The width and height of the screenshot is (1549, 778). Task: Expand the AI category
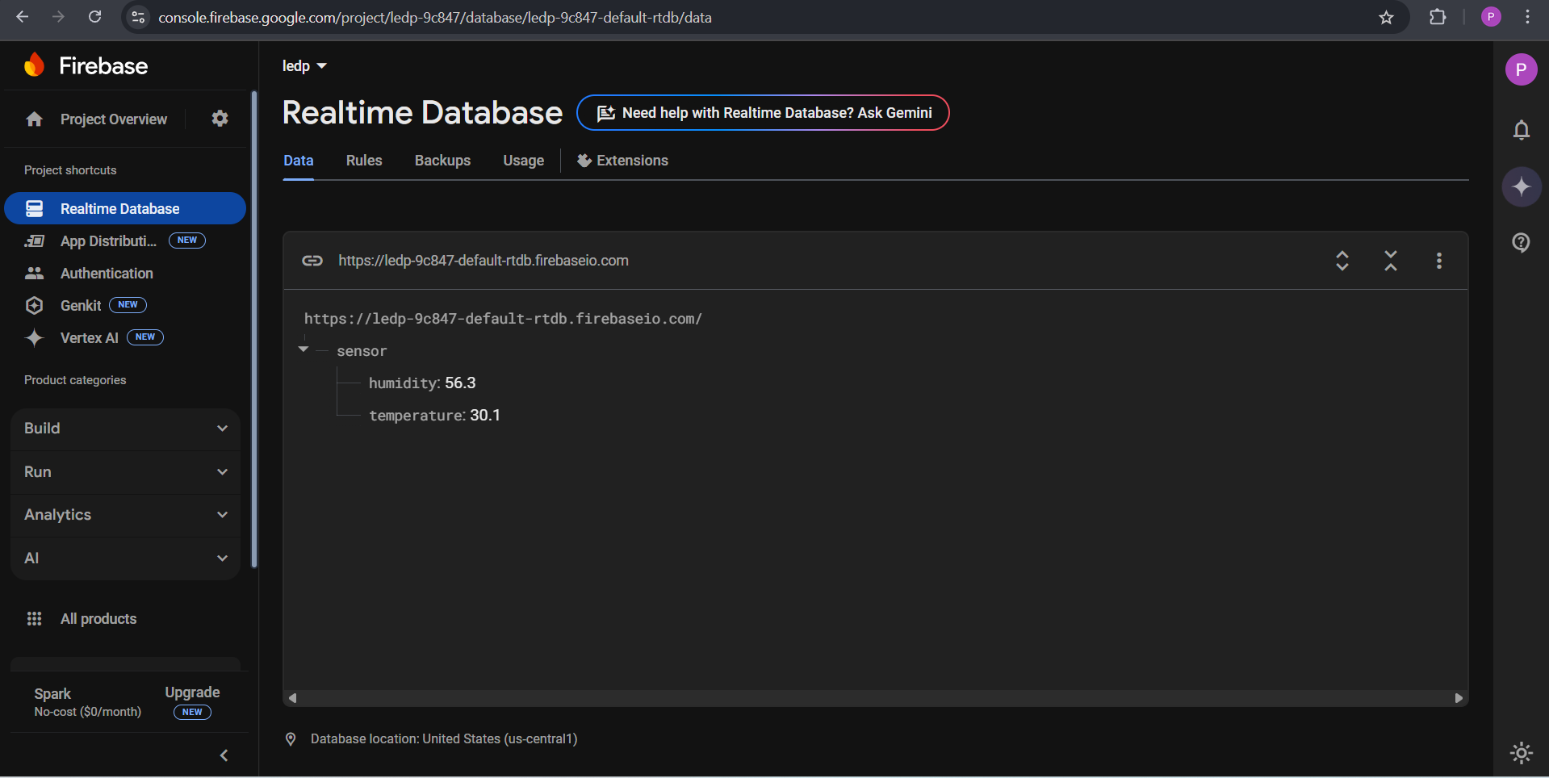pos(126,558)
